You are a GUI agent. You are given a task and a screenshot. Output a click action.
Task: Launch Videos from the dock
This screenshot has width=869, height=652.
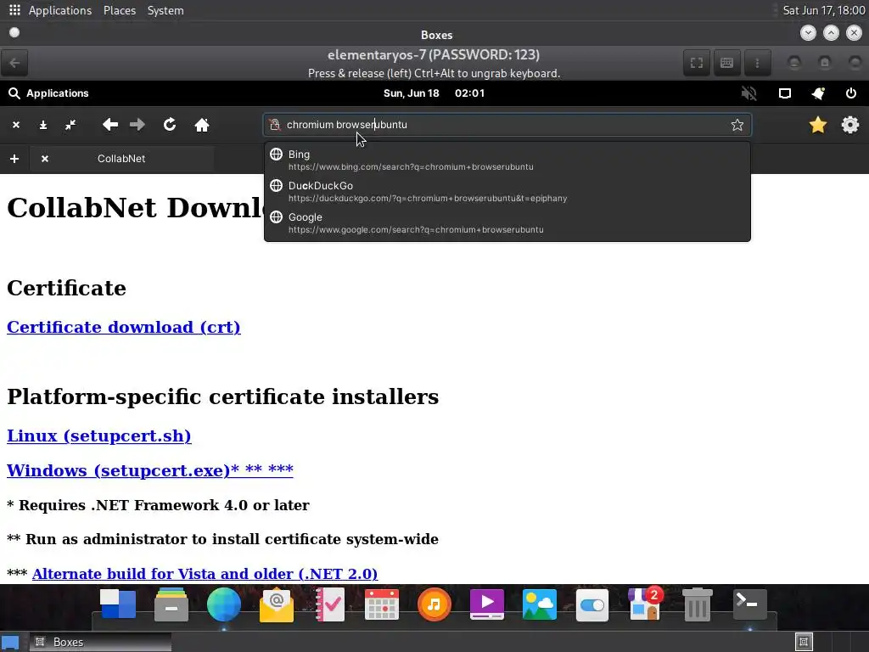tap(486, 604)
